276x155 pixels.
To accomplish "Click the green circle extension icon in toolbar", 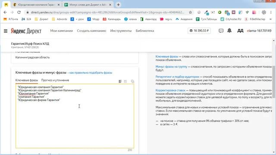I will [220, 12].
